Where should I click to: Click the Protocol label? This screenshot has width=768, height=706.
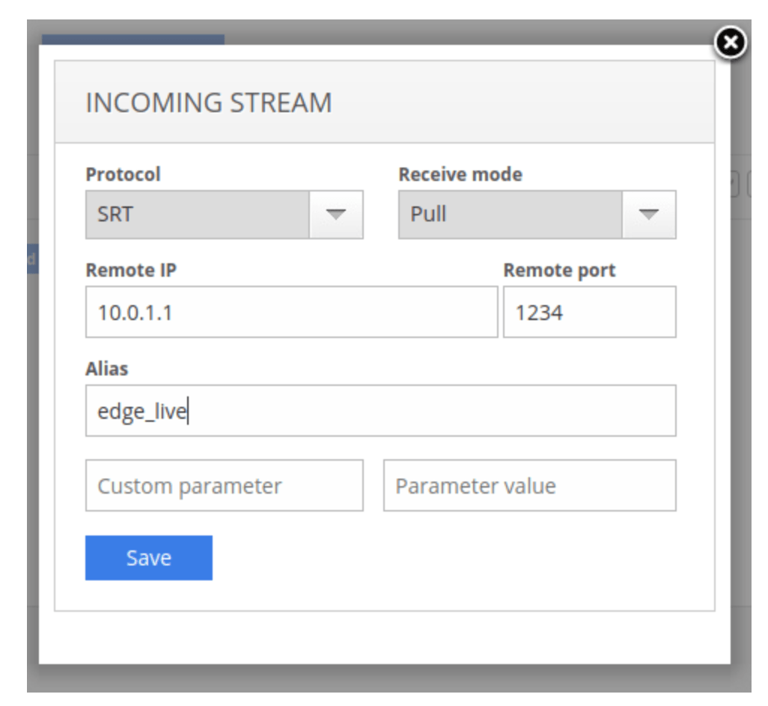click(x=123, y=174)
